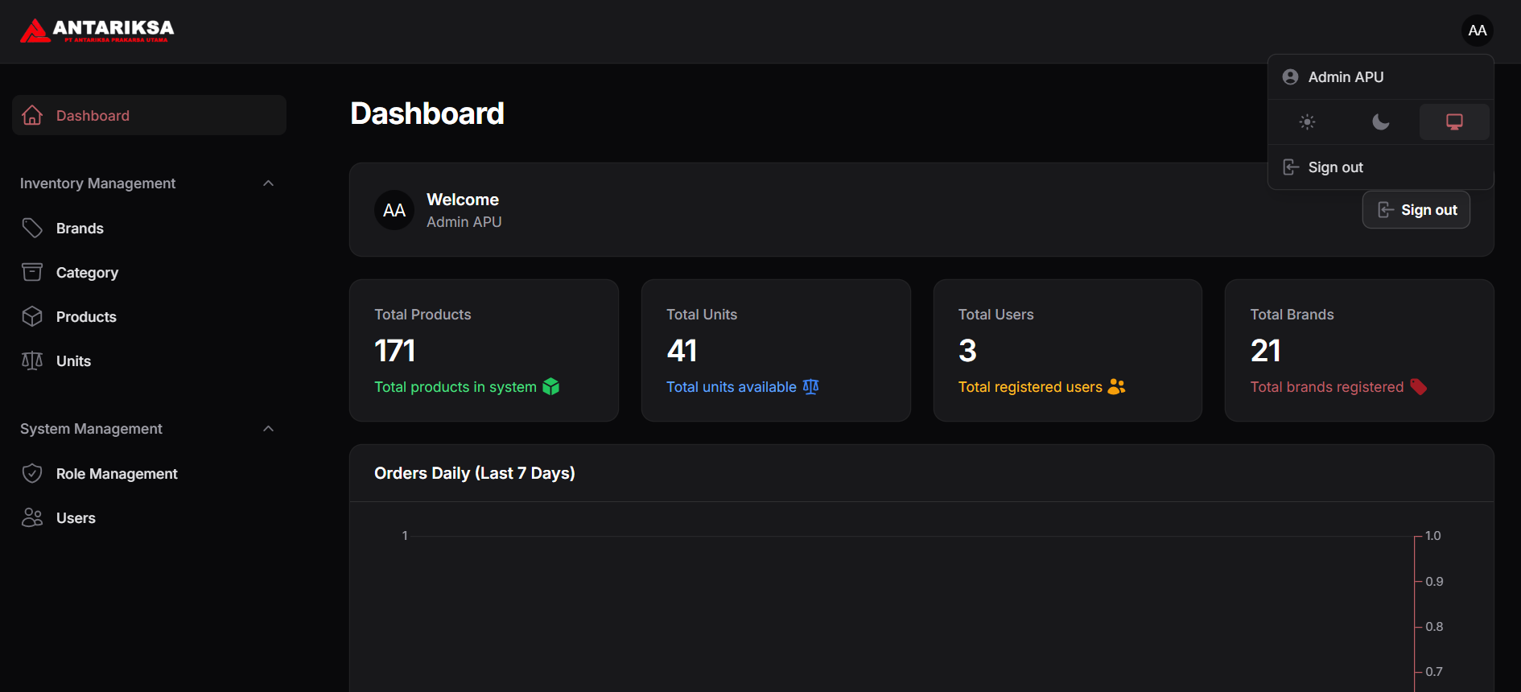The image size is (1521, 692).
Task: Click the Role Management shield icon
Action: (32, 474)
